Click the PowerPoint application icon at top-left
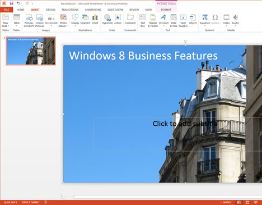 [4, 3]
